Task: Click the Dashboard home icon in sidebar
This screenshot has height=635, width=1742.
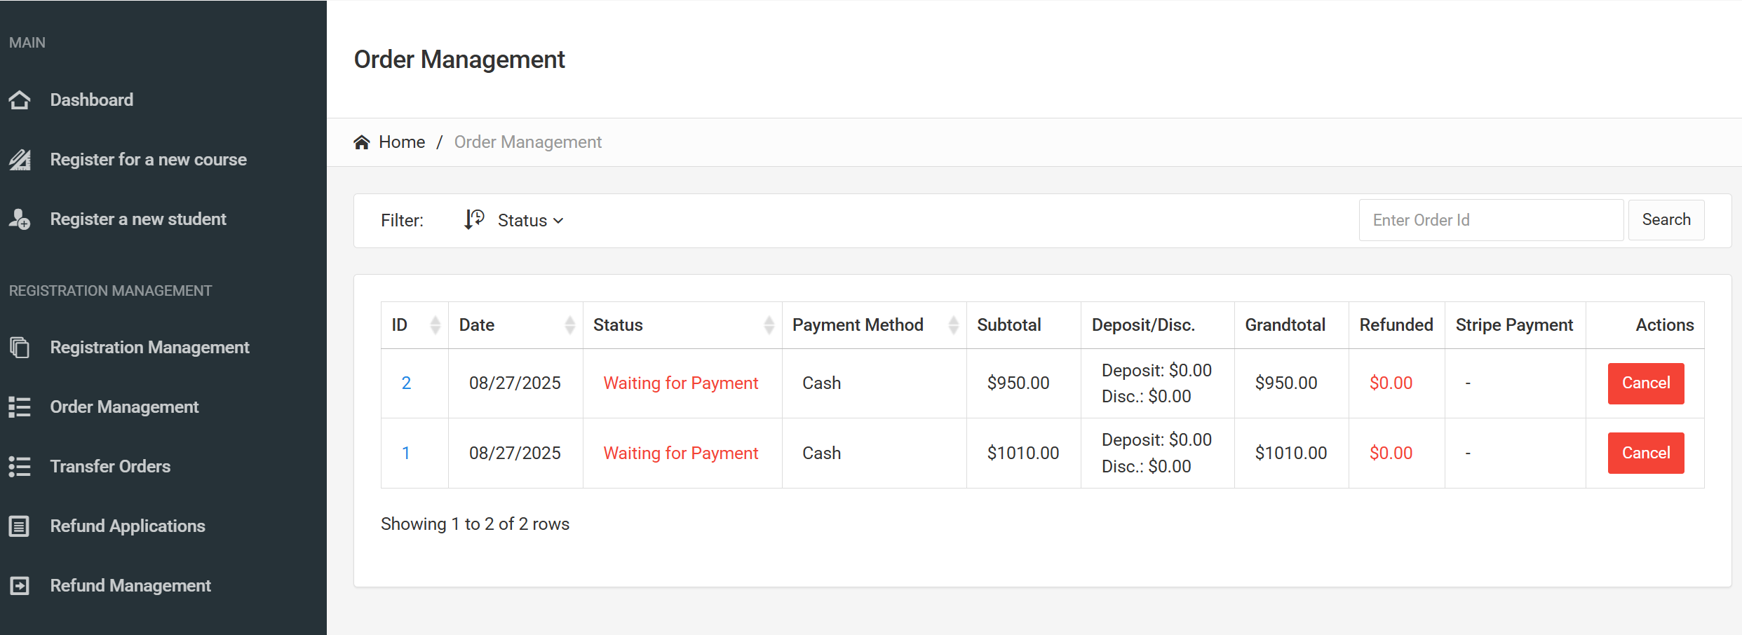Action: (x=20, y=100)
